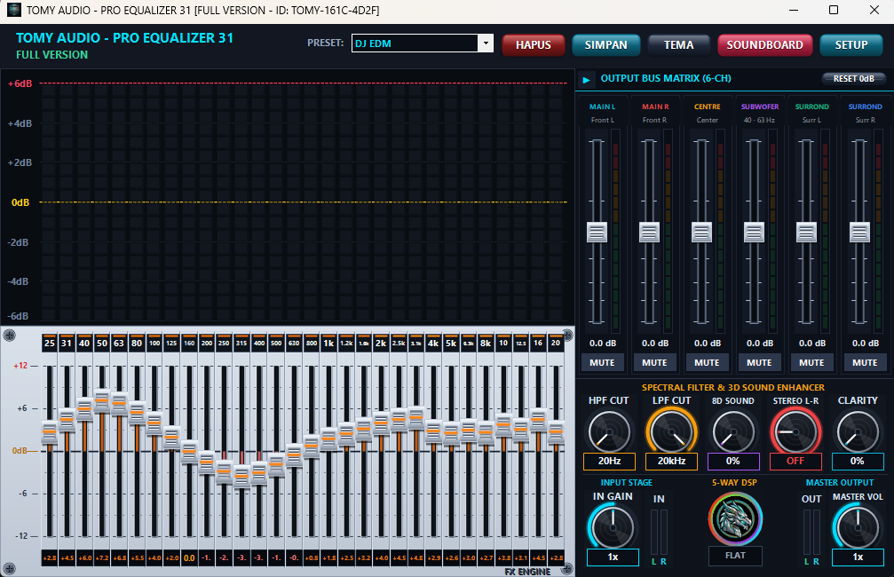The image size is (894, 577).
Task: Click the 20kHz LPF value box
Action: 671,461
